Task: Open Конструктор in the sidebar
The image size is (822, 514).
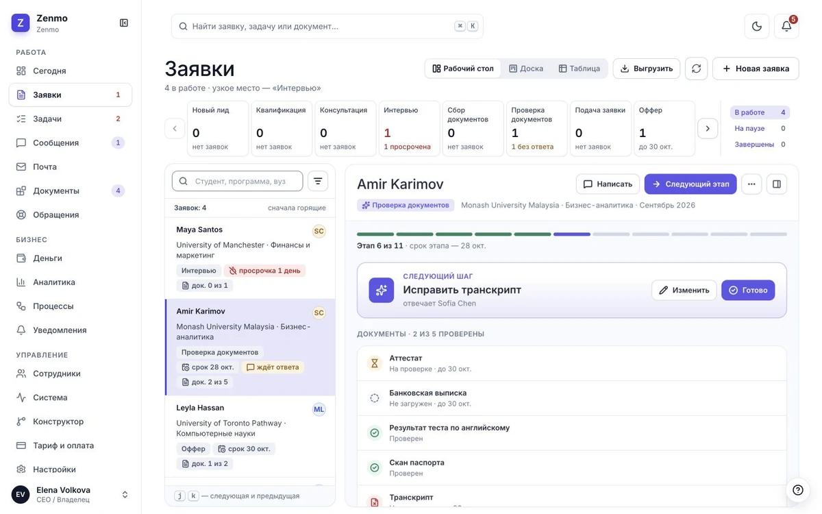Action: 70,421
